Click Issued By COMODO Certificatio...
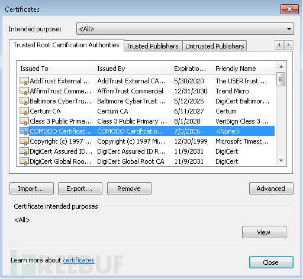The width and height of the screenshot is (303, 279). (131, 131)
